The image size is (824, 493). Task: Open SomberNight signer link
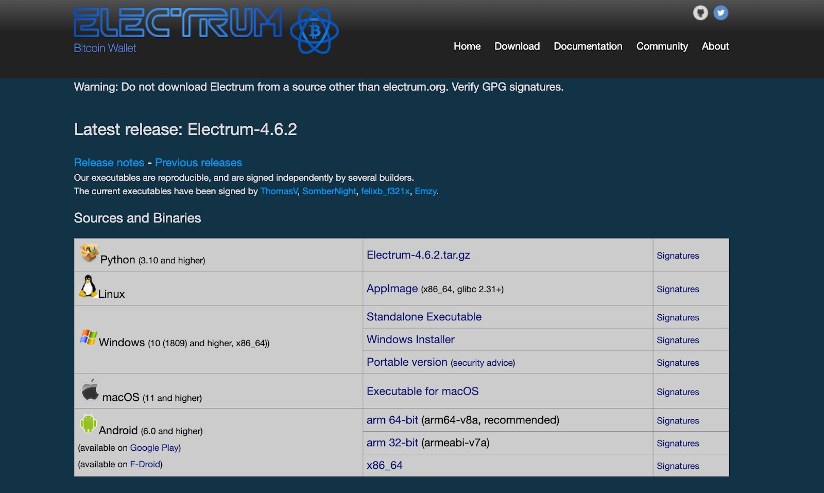click(329, 191)
